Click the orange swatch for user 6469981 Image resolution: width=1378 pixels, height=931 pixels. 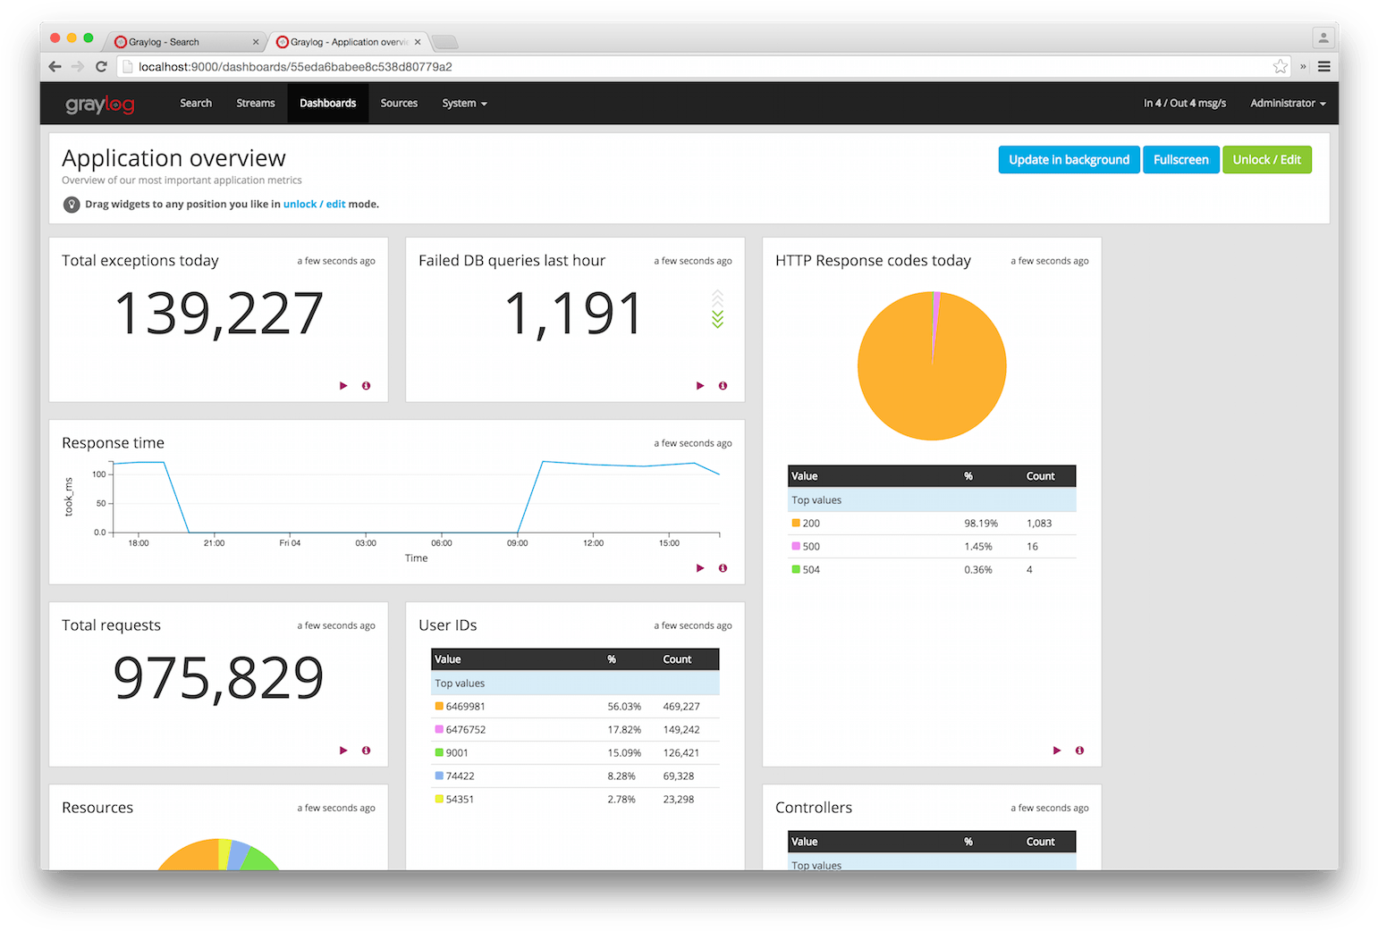(439, 706)
